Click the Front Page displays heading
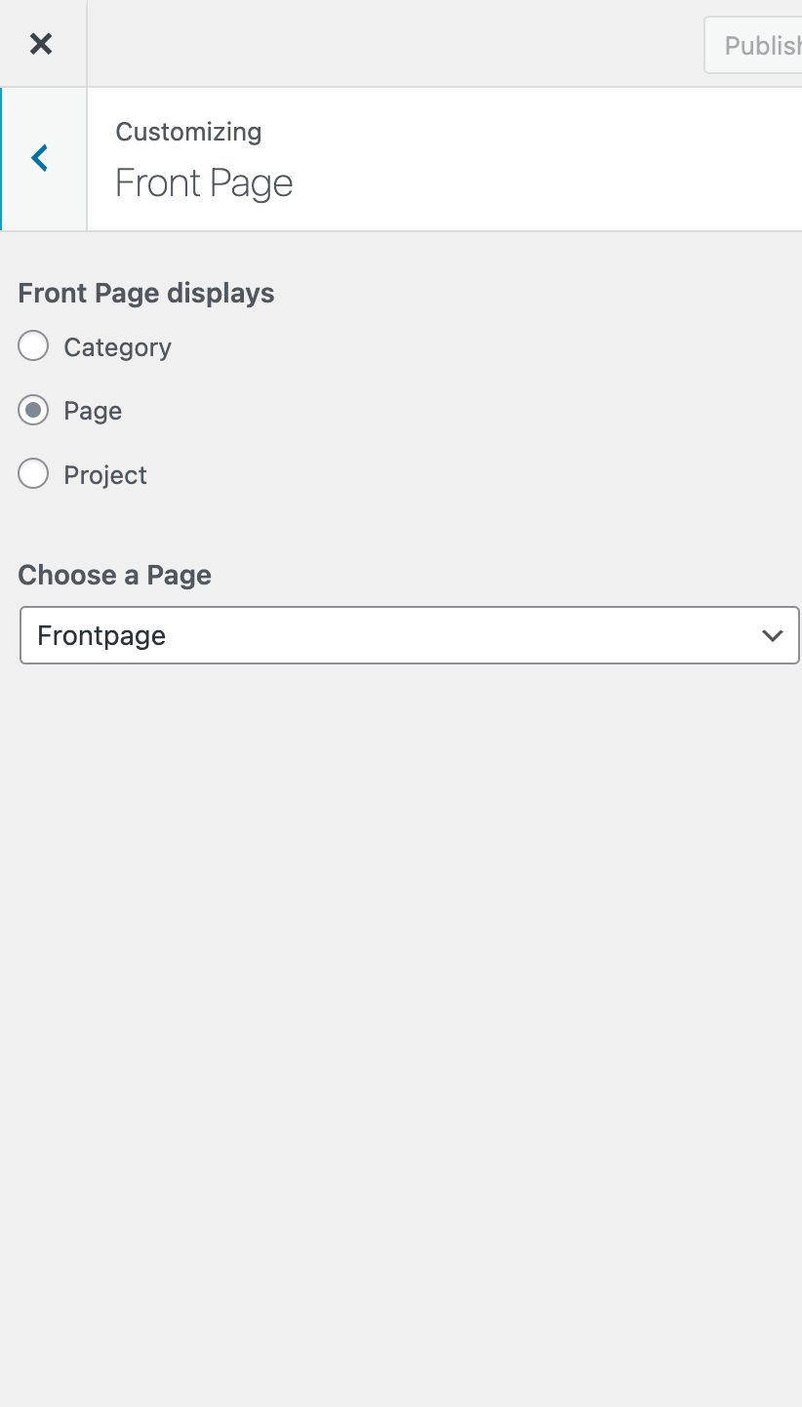 (145, 293)
